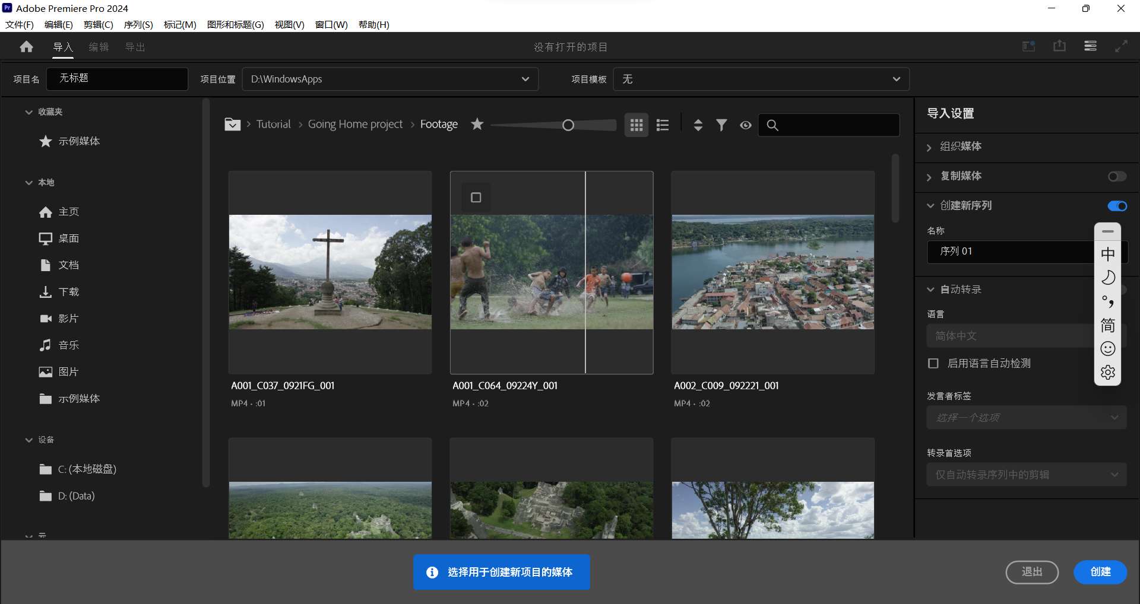Click the search magnifier icon
Image resolution: width=1140 pixels, height=604 pixels.
coord(772,125)
